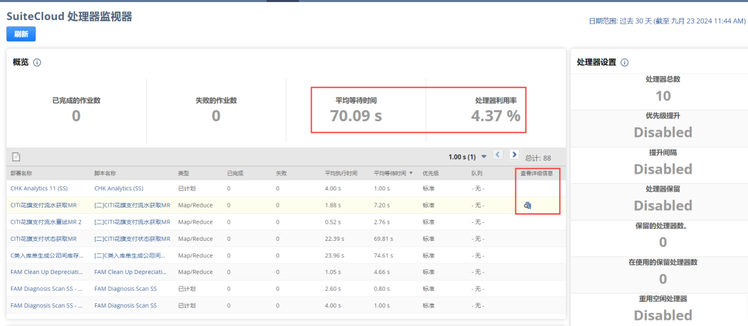Select the 69.81 s wait time cell
The height and width of the screenshot is (326, 748).
(383, 239)
